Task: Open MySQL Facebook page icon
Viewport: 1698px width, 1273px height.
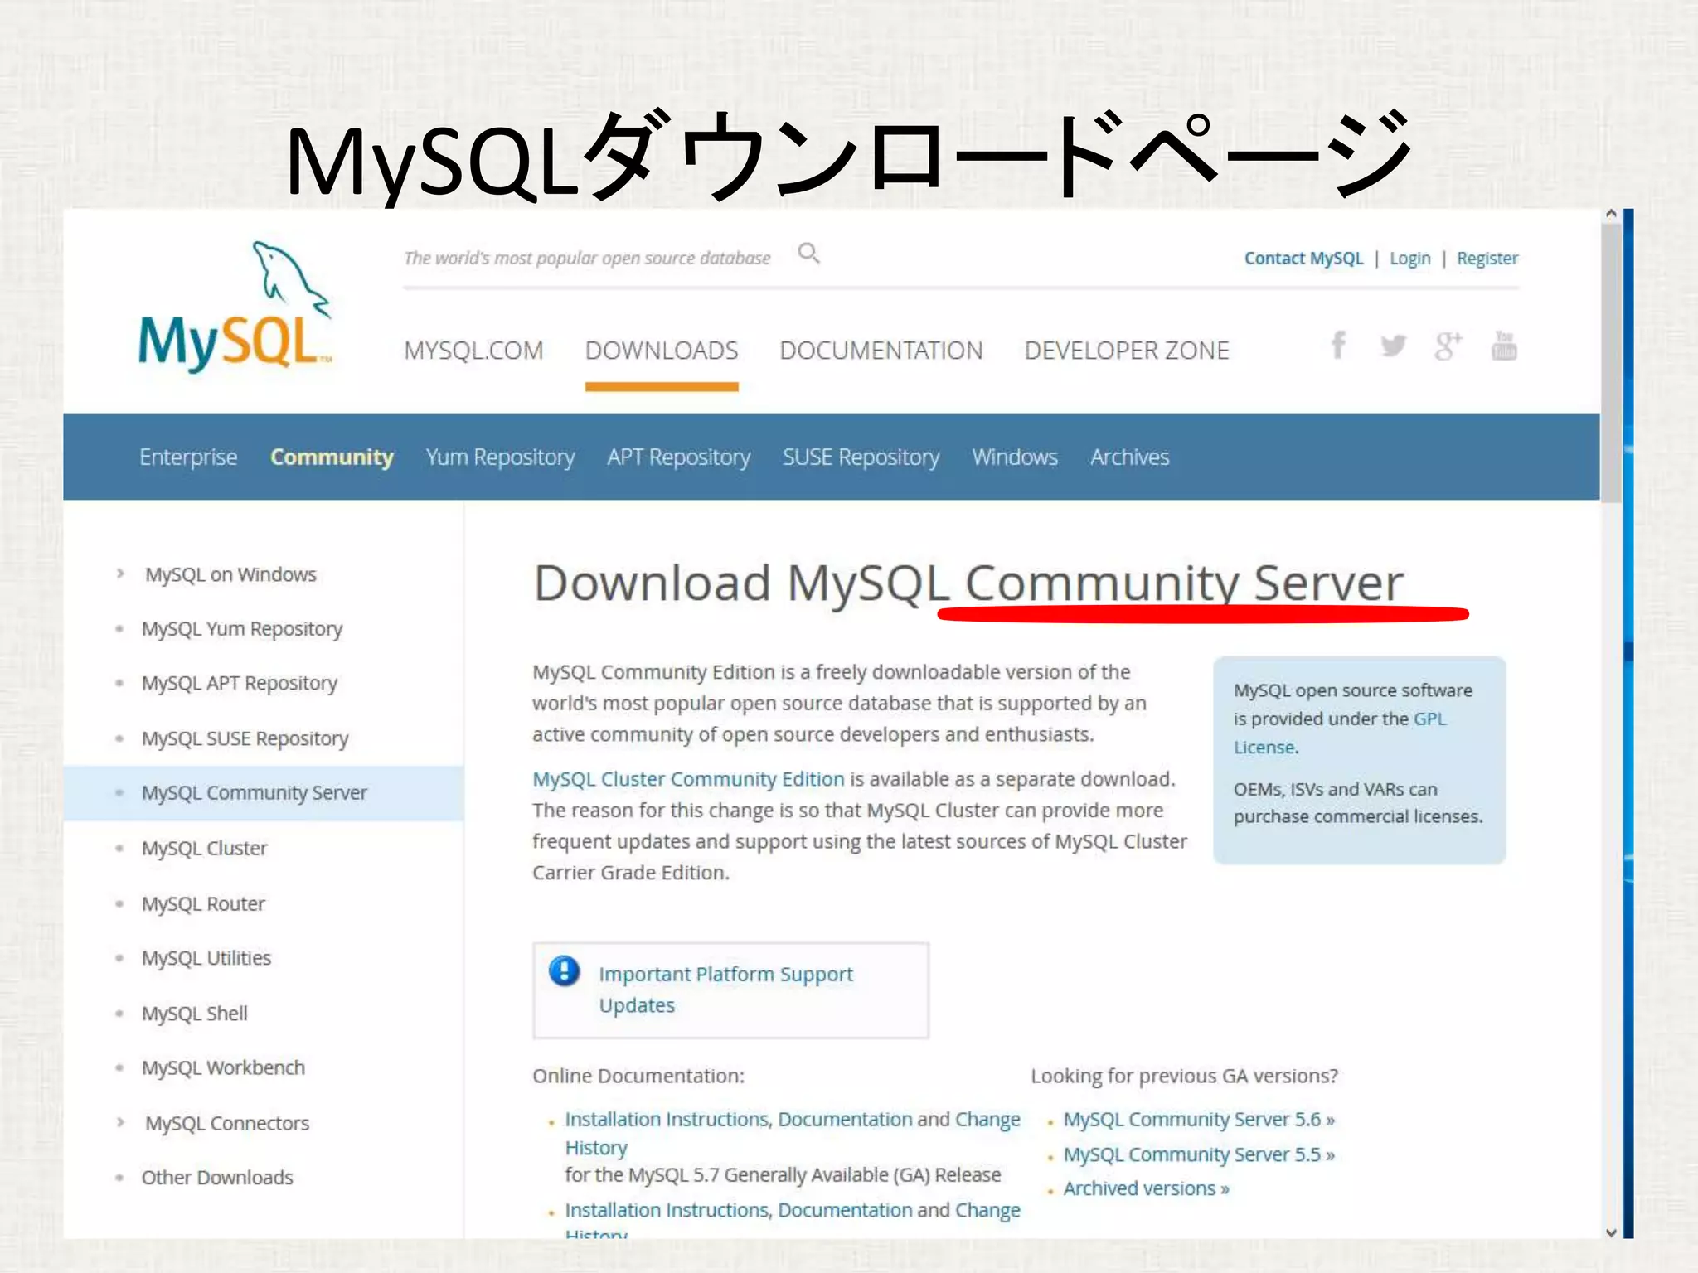Action: point(1338,345)
